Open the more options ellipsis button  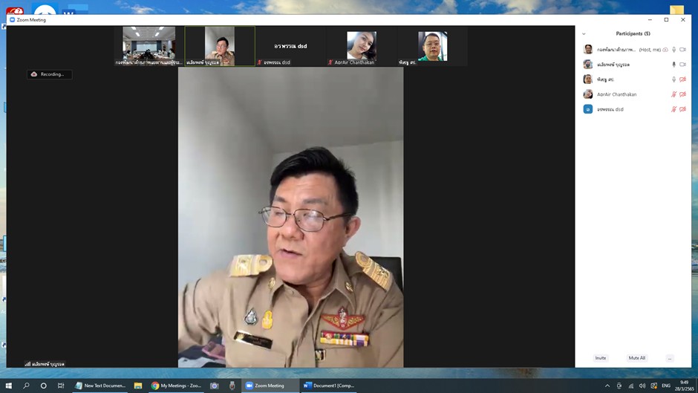click(x=670, y=358)
